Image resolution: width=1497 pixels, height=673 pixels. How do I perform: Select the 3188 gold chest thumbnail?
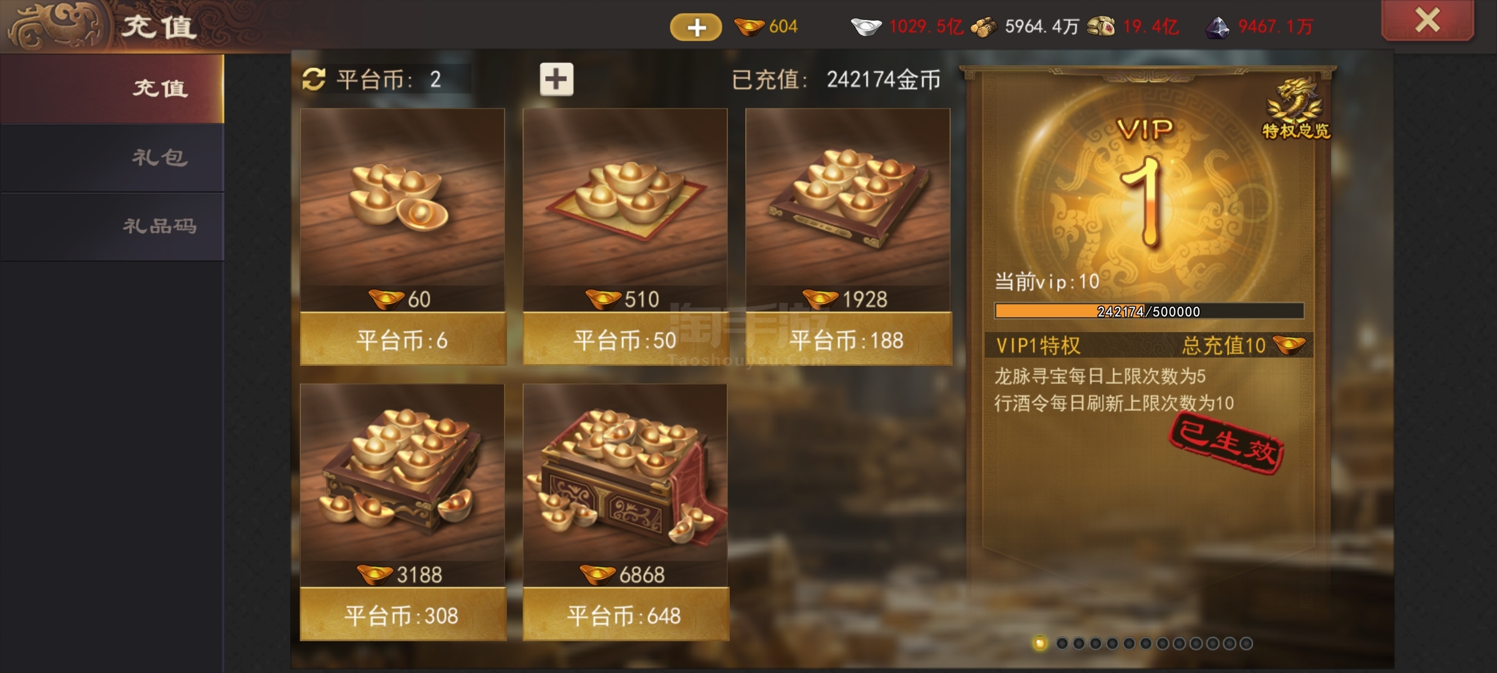click(x=402, y=472)
